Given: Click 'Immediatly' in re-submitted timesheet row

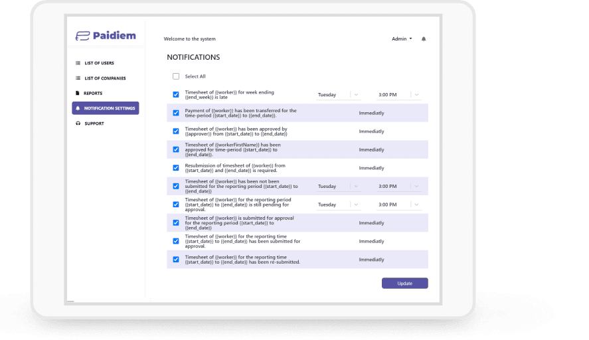Looking at the screenshot, I should click(x=371, y=260).
